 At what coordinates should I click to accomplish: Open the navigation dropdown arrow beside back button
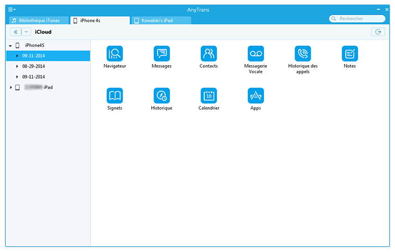[x=26, y=32]
